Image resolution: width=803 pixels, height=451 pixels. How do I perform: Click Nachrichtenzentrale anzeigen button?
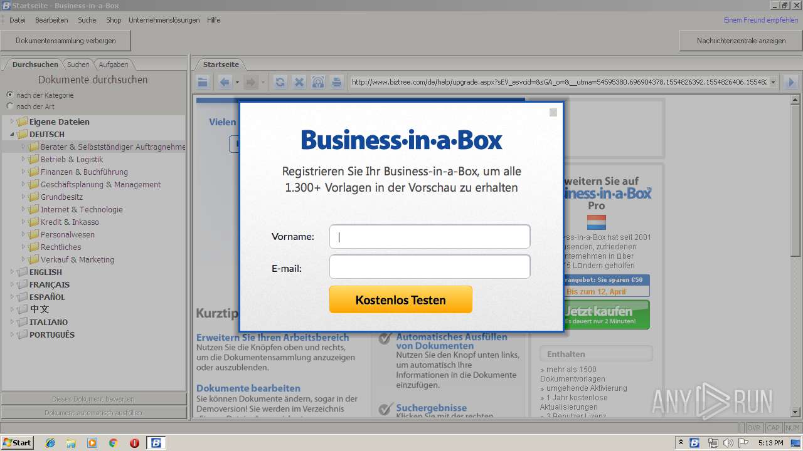coord(741,41)
